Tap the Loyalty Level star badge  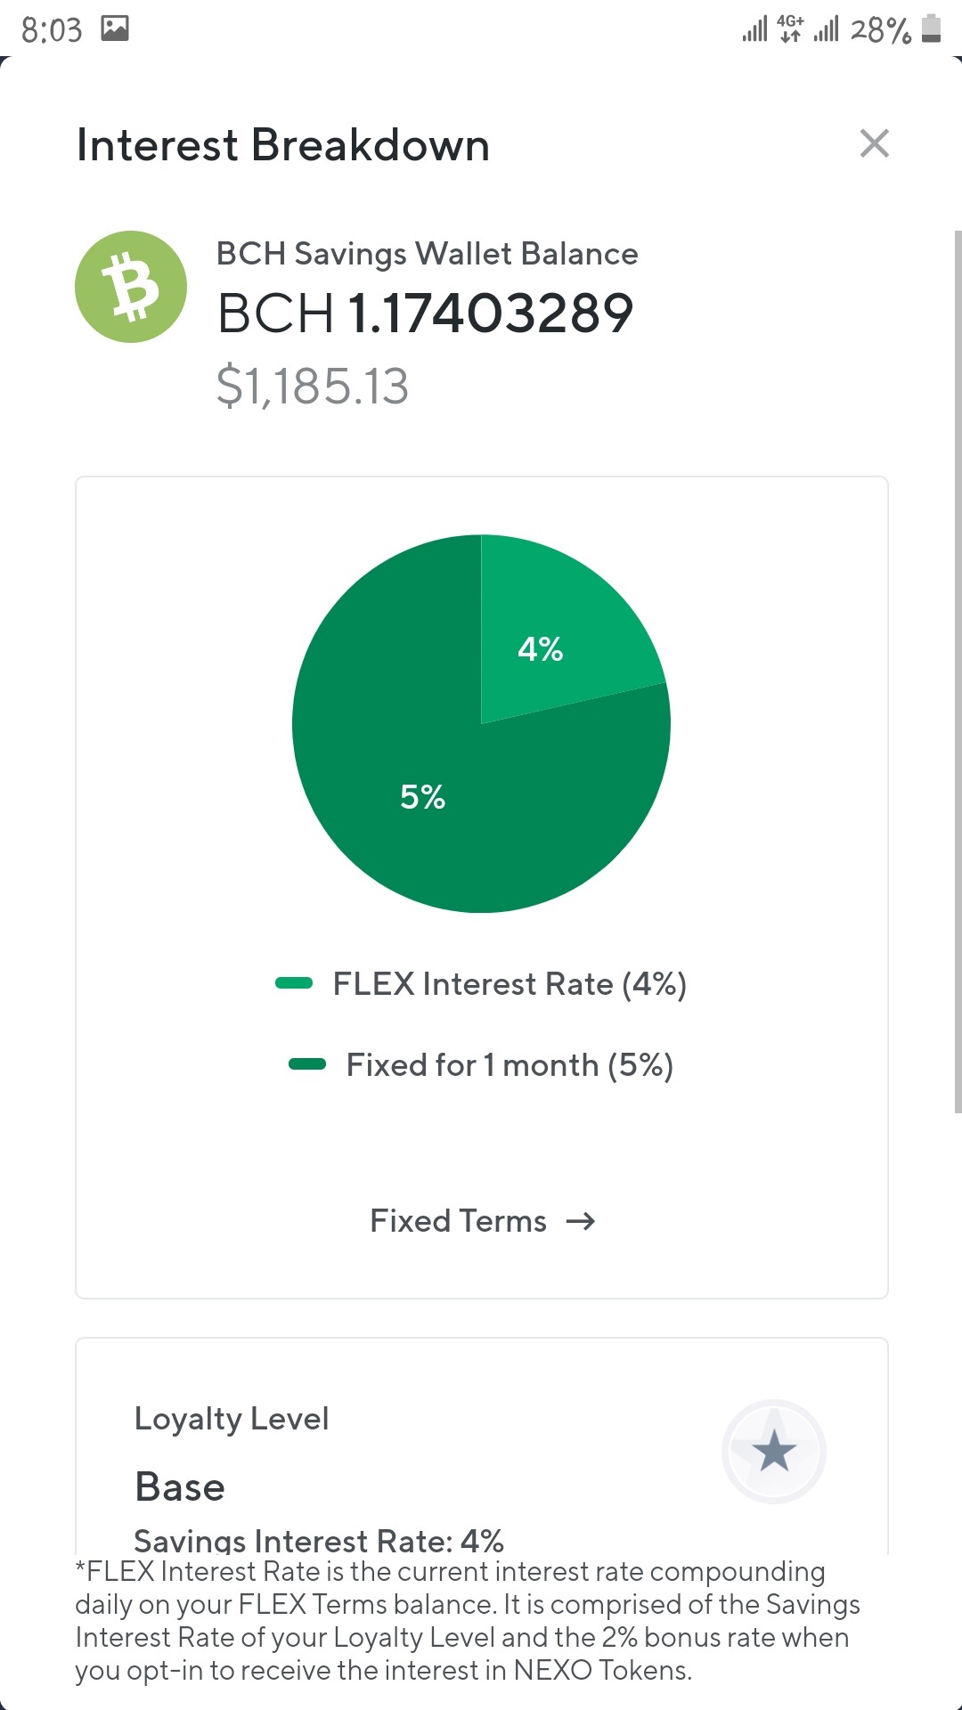point(773,1451)
